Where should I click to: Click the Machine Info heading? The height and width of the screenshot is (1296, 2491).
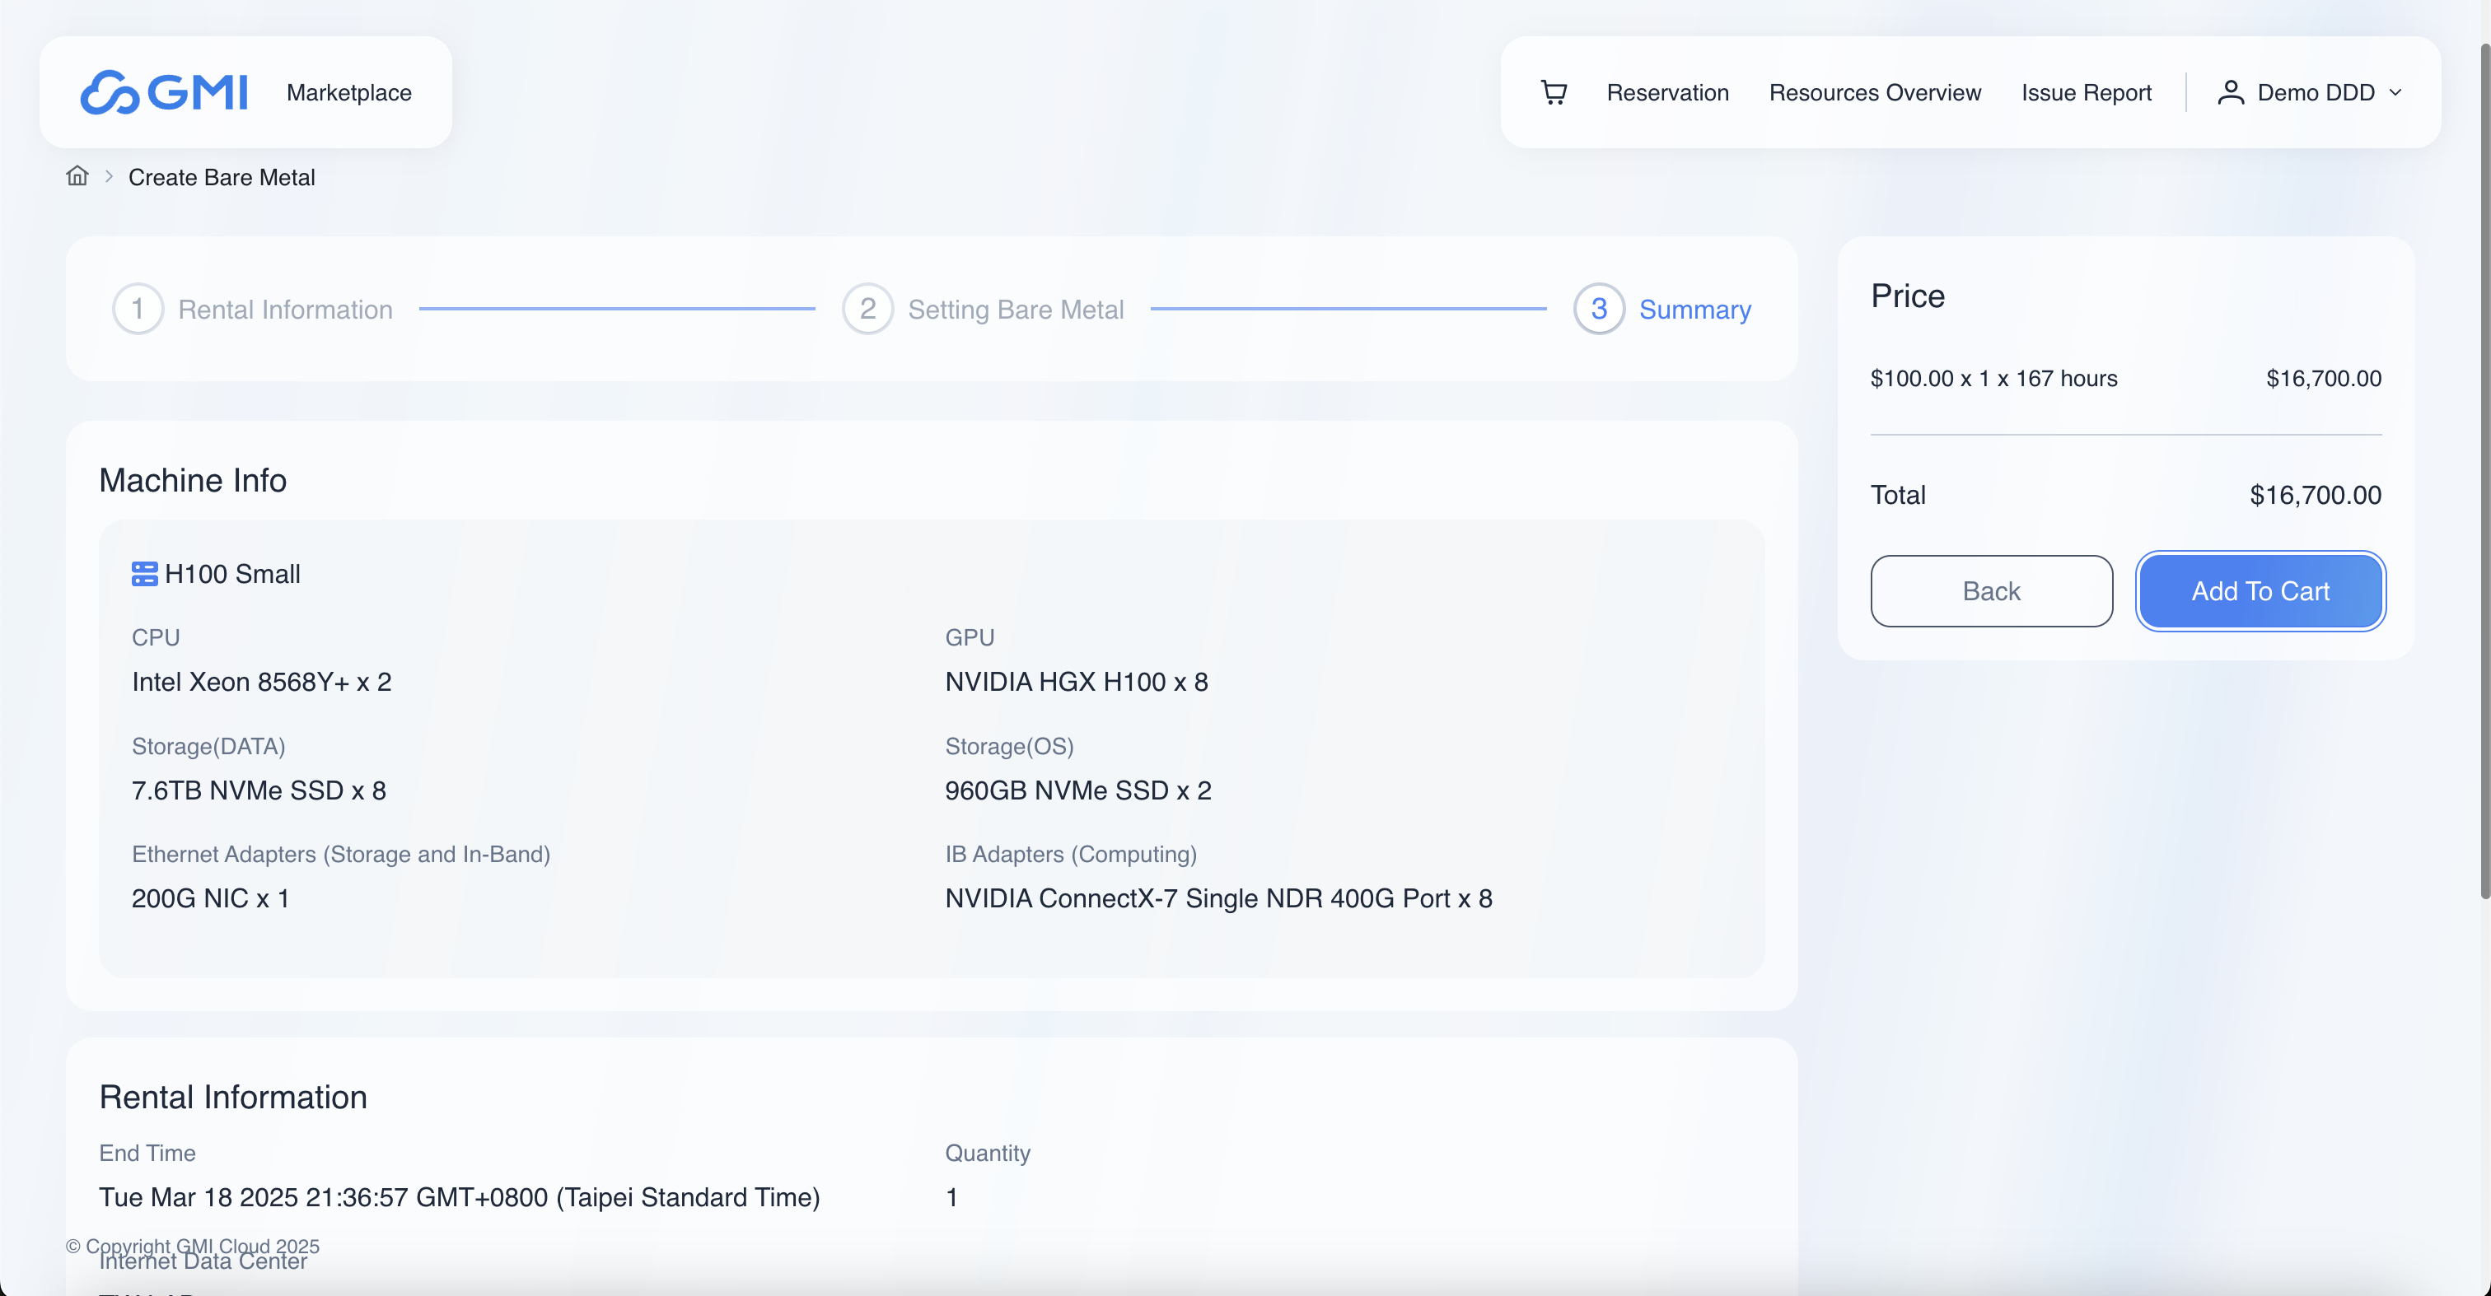click(x=193, y=480)
